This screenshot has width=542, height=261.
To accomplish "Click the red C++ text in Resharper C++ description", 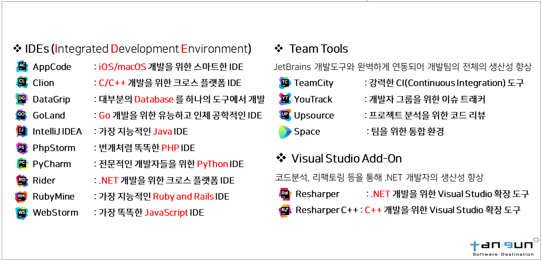I will point(373,210).
